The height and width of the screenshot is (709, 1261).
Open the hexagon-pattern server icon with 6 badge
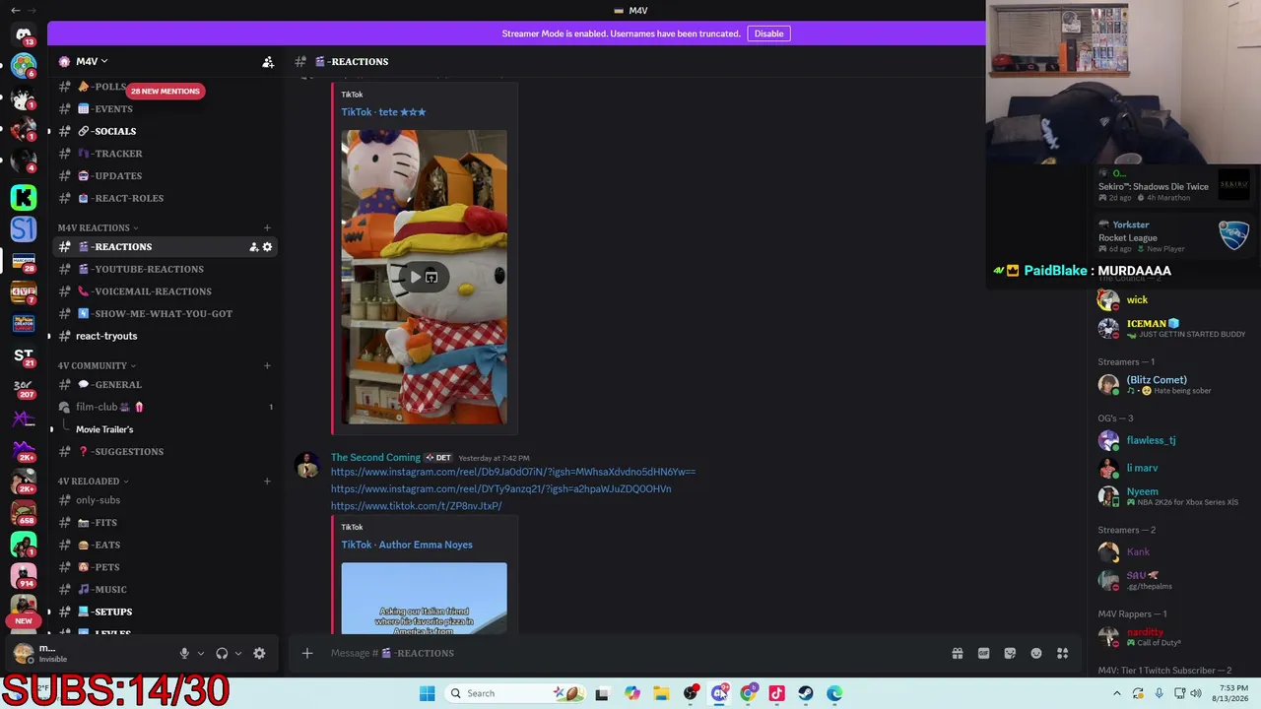point(24,67)
